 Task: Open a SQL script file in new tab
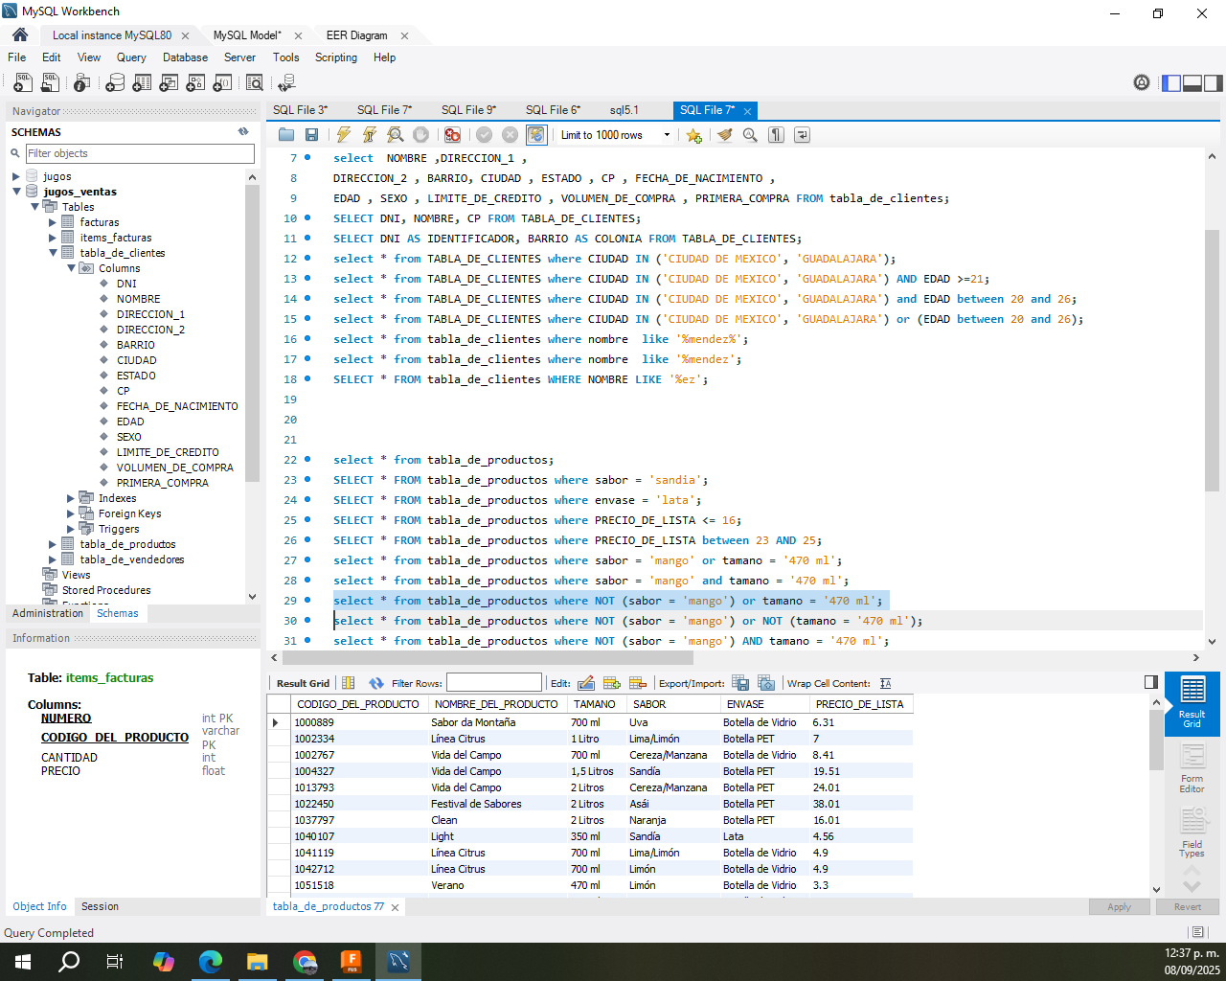(x=50, y=83)
